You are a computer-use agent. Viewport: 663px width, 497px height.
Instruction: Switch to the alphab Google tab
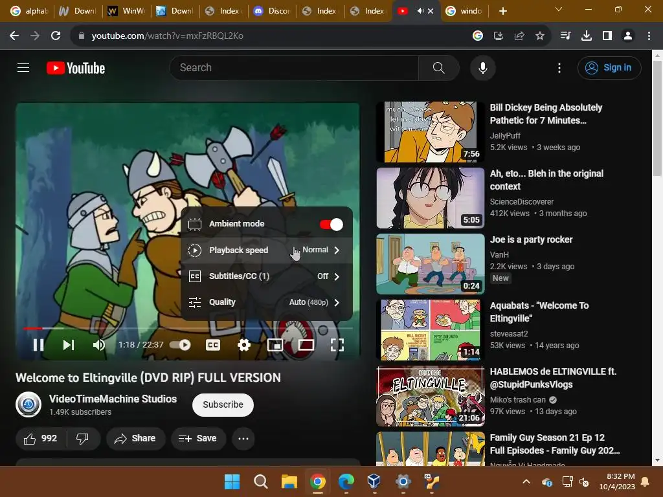click(29, 11)
